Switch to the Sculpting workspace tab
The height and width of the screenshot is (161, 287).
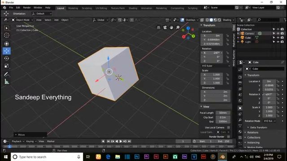point(87,8)
